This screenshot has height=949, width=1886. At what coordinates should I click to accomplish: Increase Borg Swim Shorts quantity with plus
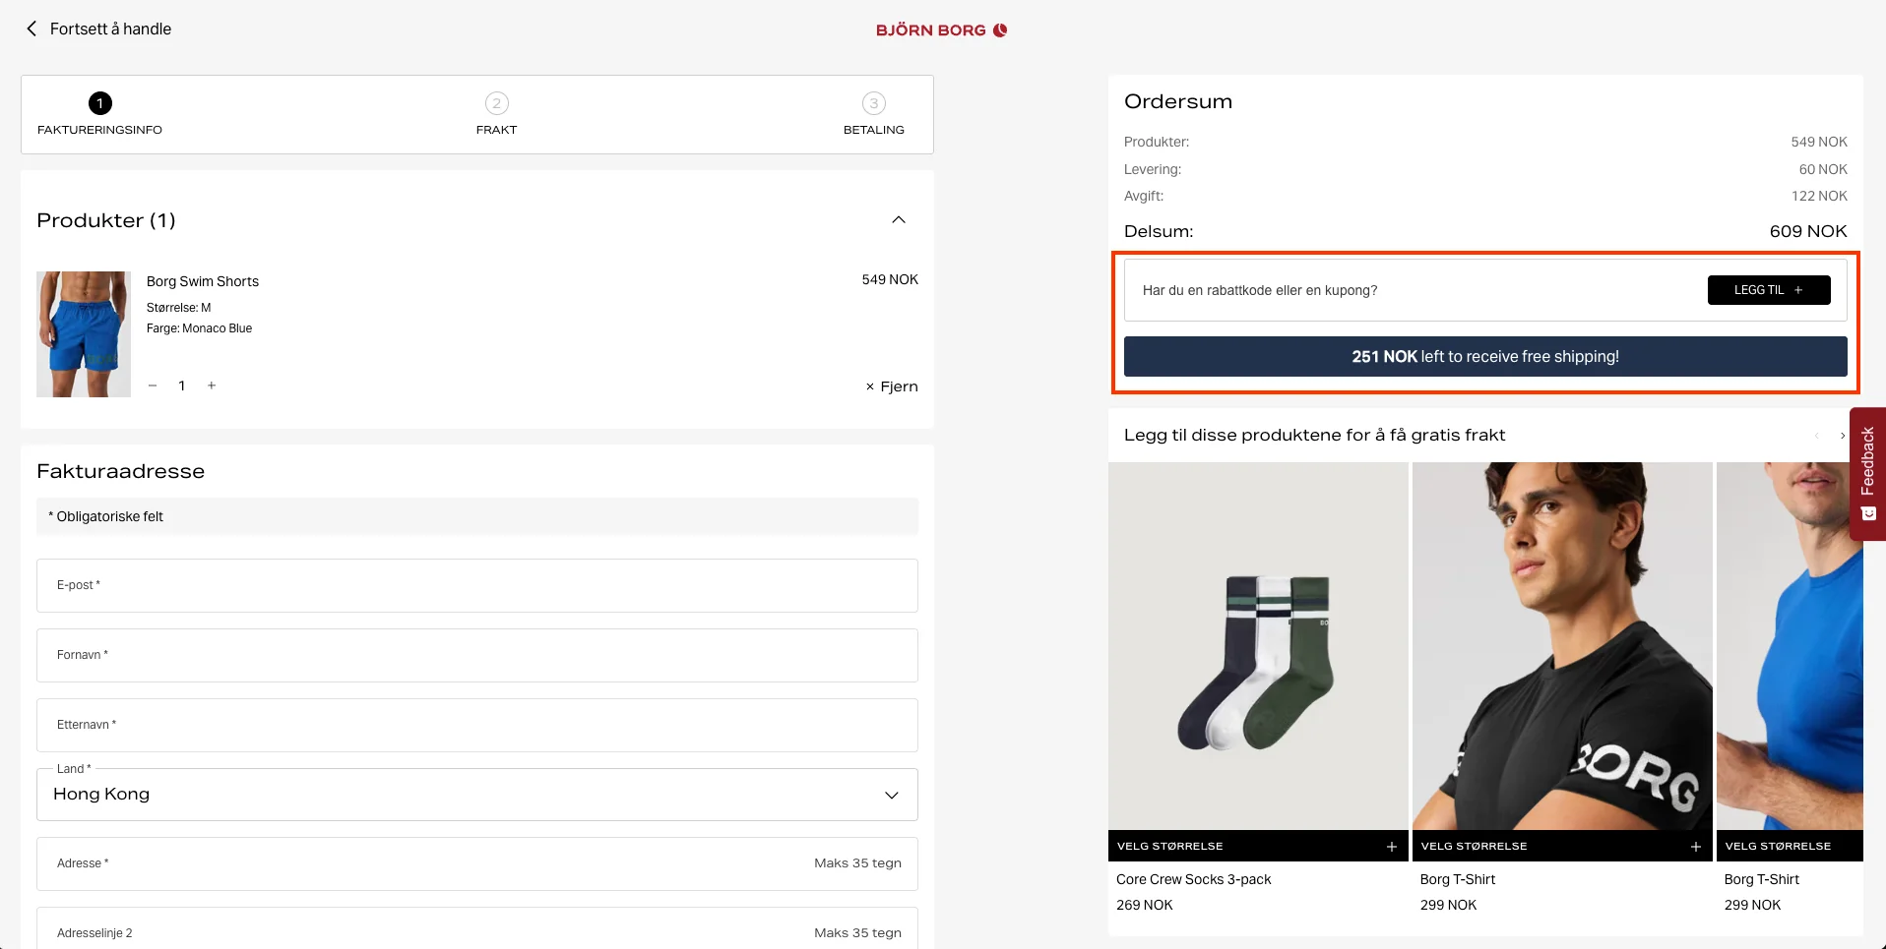pos(212,386)
